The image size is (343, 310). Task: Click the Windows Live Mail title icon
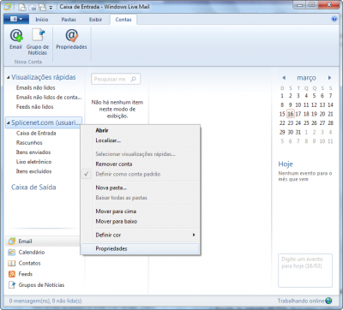(x=8, y=7)
